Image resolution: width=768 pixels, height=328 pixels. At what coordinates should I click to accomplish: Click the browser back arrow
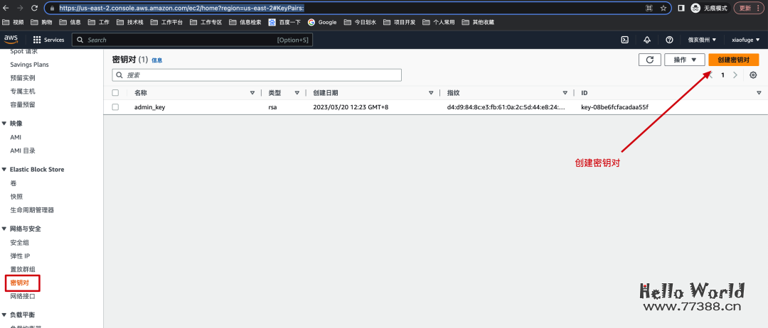[x=6, y=8]
